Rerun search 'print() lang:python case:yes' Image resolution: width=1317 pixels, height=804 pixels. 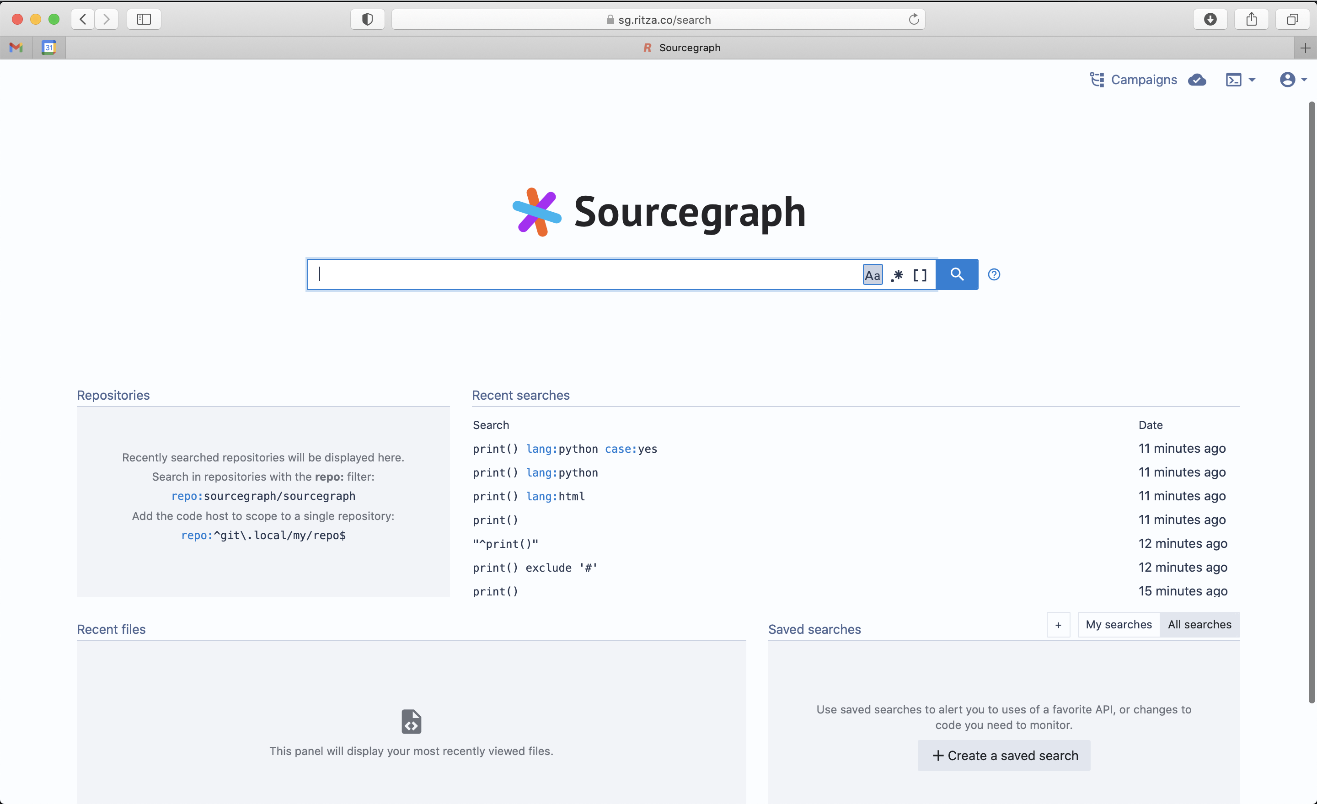(x=565, y=449)
